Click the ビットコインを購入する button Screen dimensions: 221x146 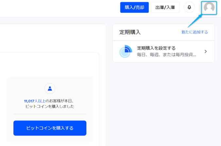click(x=50, y=128)
